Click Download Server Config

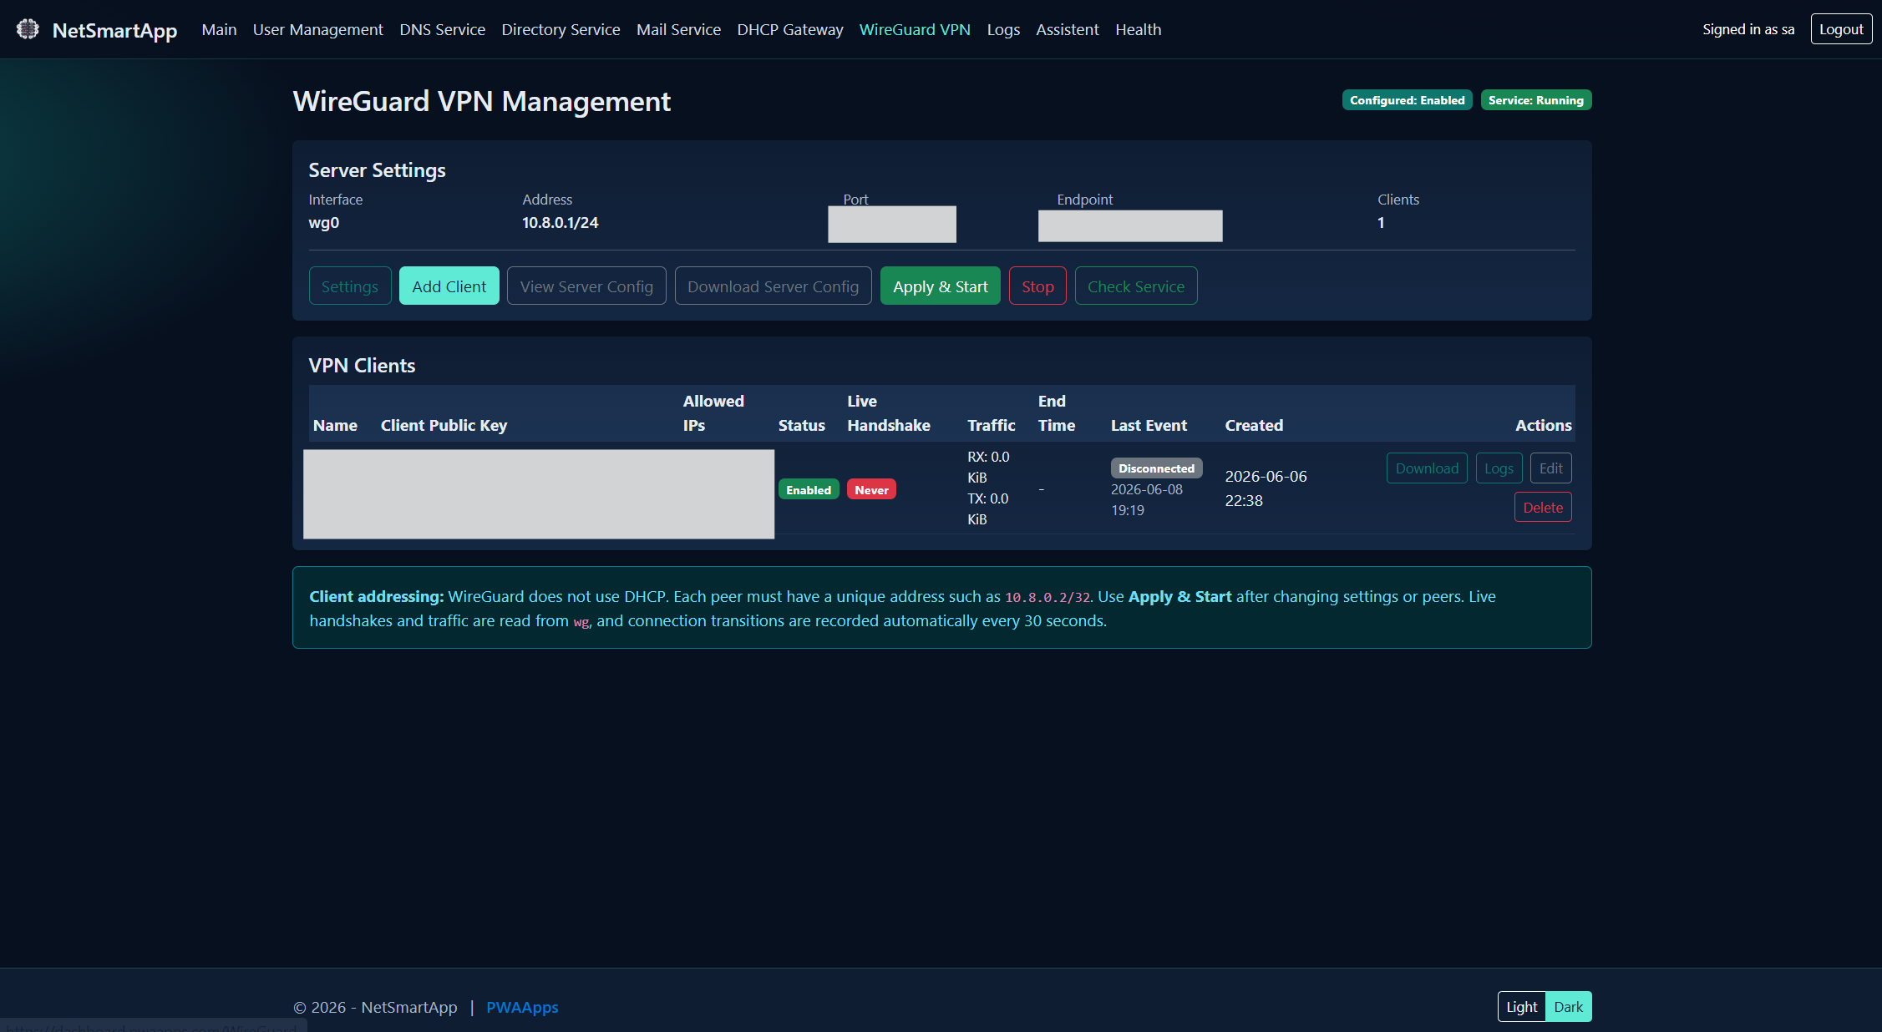tap(773, 286)
